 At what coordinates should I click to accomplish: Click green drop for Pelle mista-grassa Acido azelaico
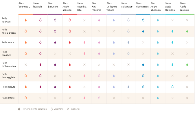pyautogui.click(x=187, y=31)
